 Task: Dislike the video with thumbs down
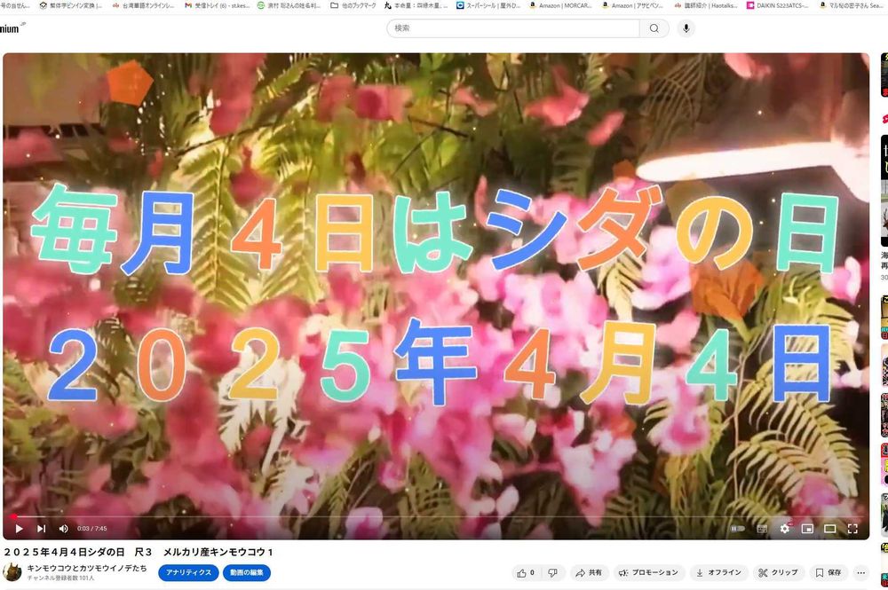coord(552,573)
